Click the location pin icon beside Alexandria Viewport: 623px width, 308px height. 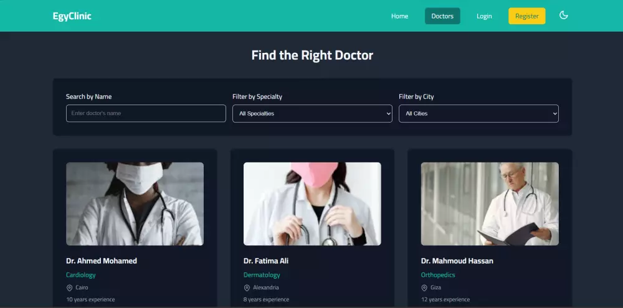point(247,287)
